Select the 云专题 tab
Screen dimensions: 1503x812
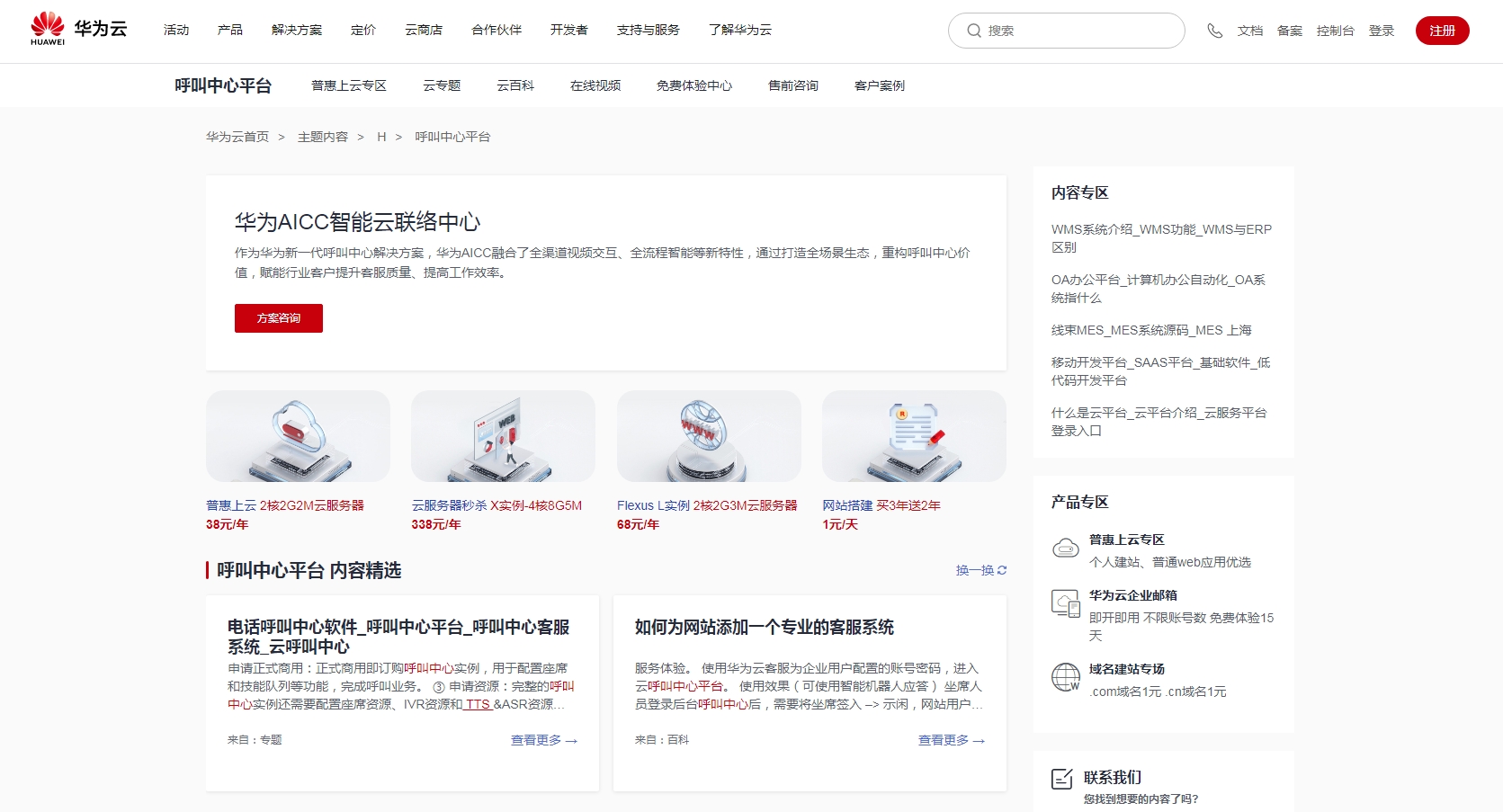[x=442, y=85]
